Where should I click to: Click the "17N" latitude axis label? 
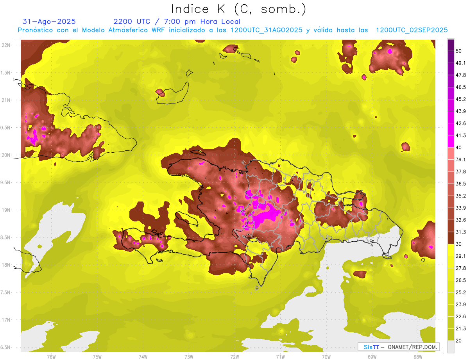click(x=5, y=320)
